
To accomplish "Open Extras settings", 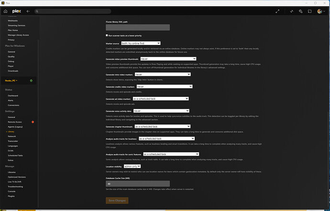I will coord(11,160).
